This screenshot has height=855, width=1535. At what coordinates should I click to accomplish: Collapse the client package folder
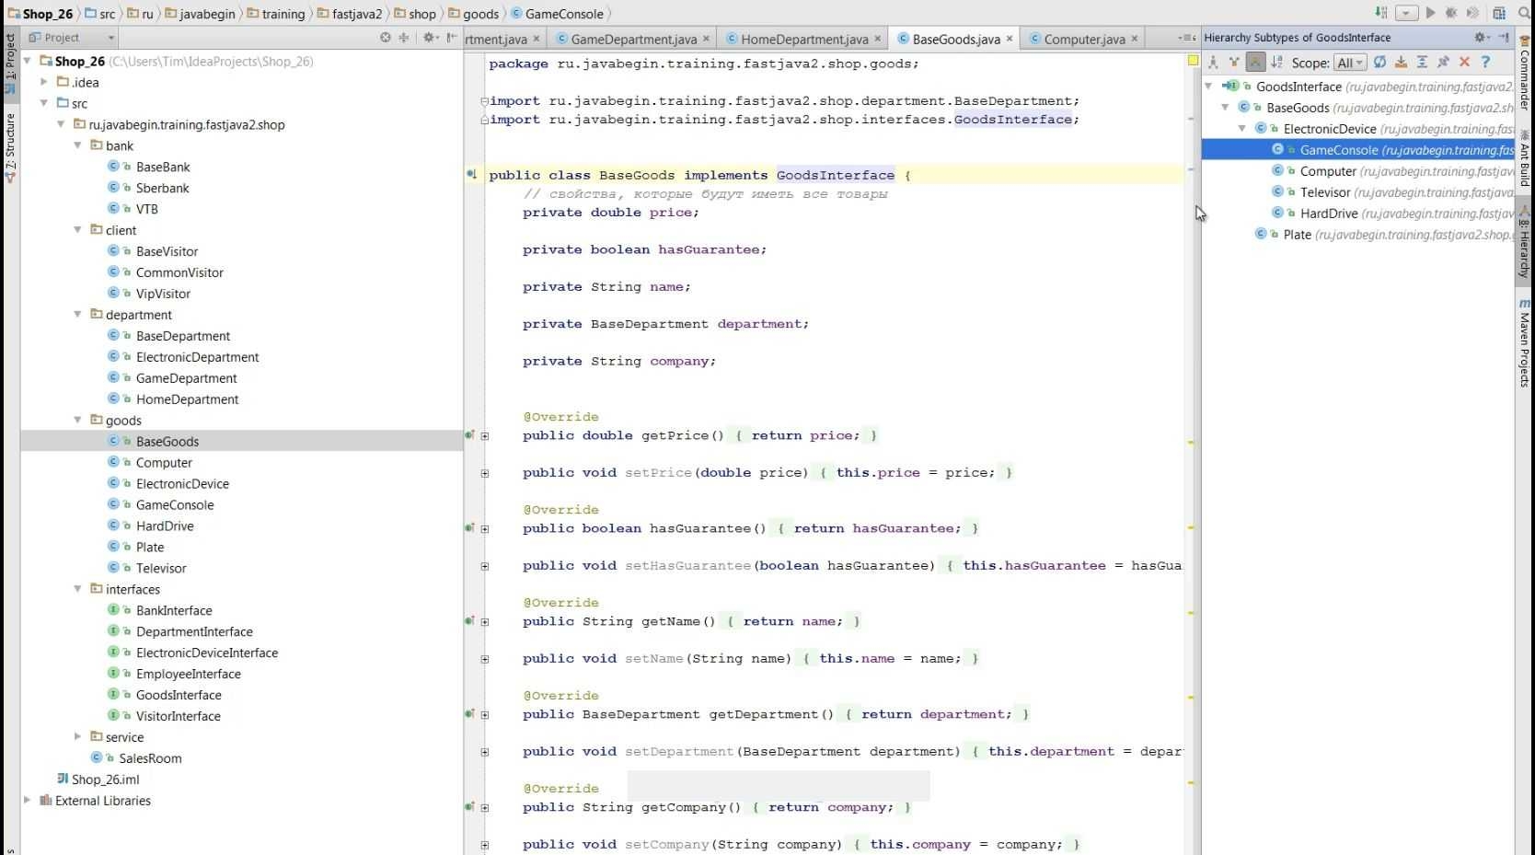(77, 230)
